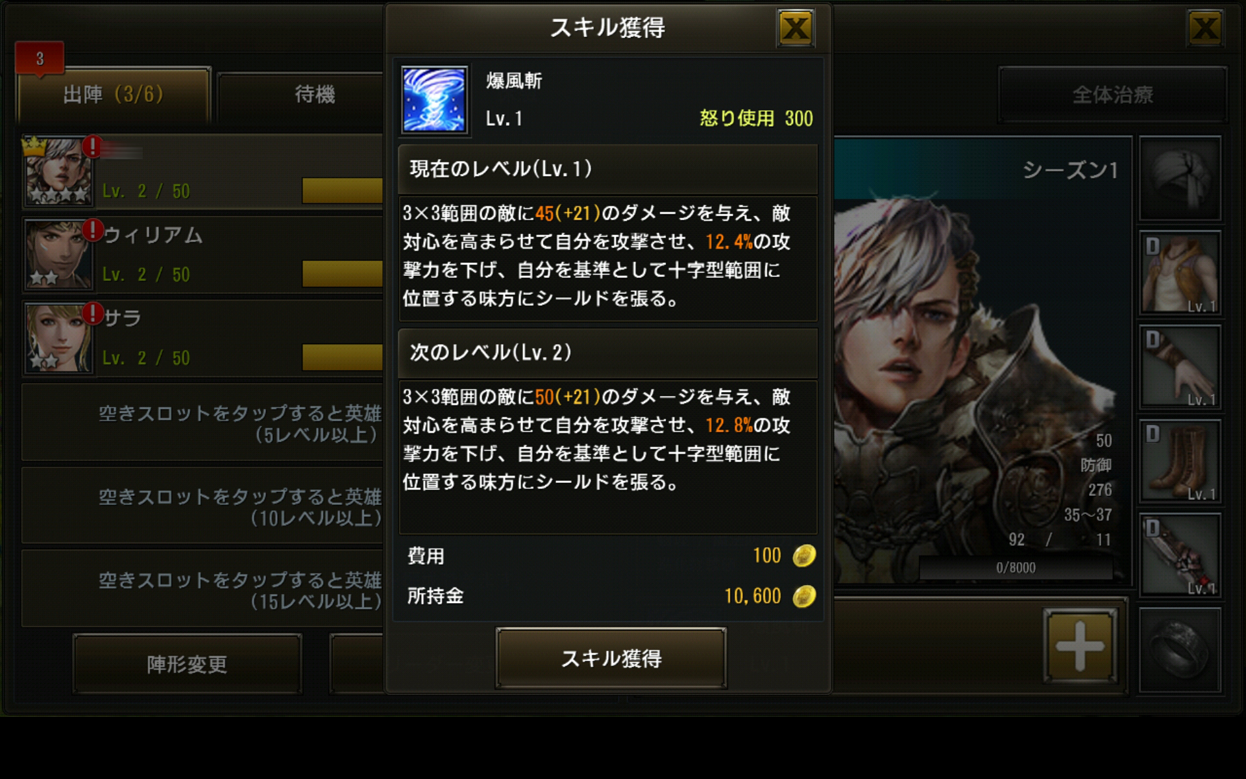
Task: Tap the empty slot requiring level 10
Action: click(x=202, y=506)
